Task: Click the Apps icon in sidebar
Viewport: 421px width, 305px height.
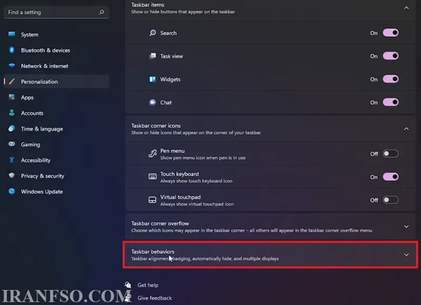Action: pyautogui.click(x=12, y=97)
